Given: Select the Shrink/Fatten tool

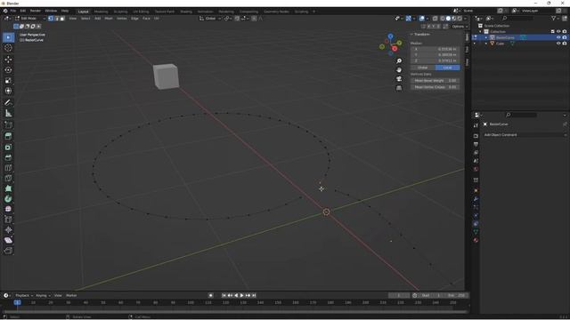Looking at the screenshot, I should click(x=8, y=229).
